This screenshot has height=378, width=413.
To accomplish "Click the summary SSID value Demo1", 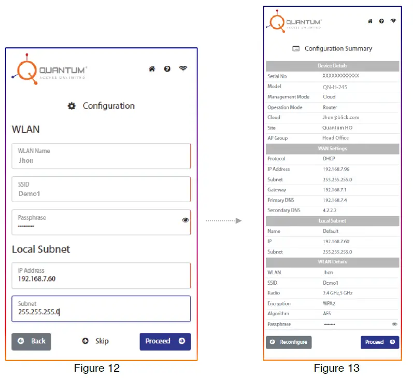I will 331,283.
